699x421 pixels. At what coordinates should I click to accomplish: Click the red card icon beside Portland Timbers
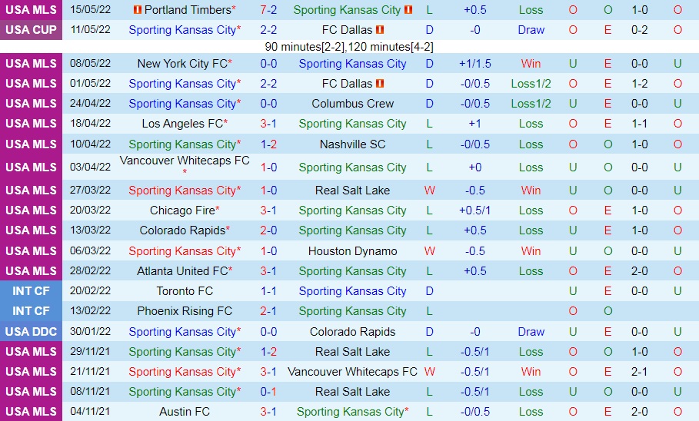pyautogui.click(x=138, y=10)
